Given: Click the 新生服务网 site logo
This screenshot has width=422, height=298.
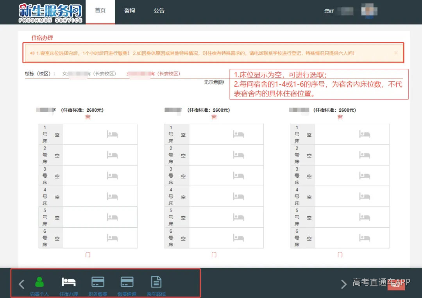Looking at the screenshot, I should point(50,13).
